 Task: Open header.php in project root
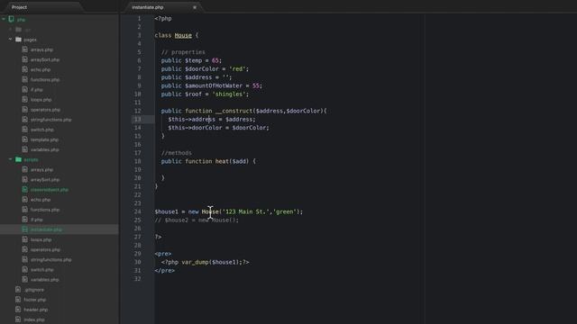36,310
